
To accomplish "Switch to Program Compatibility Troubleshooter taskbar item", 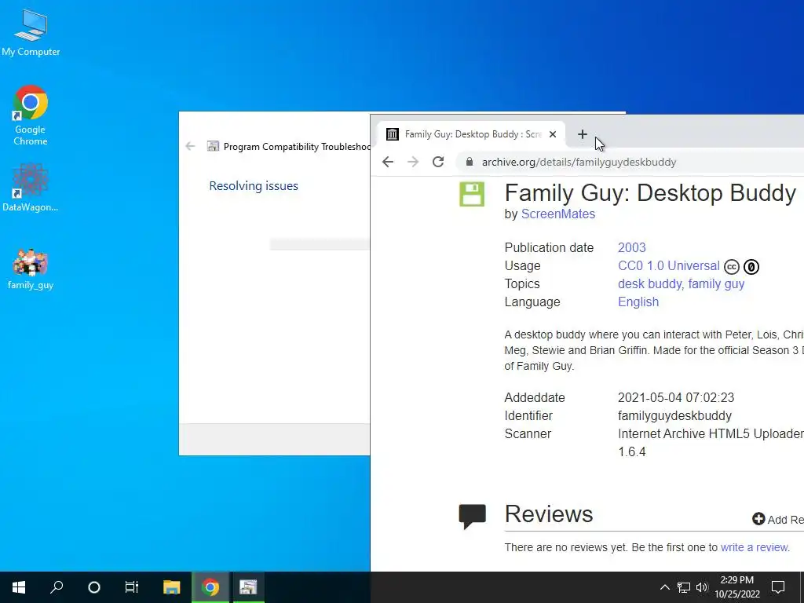I will (248, 587).
